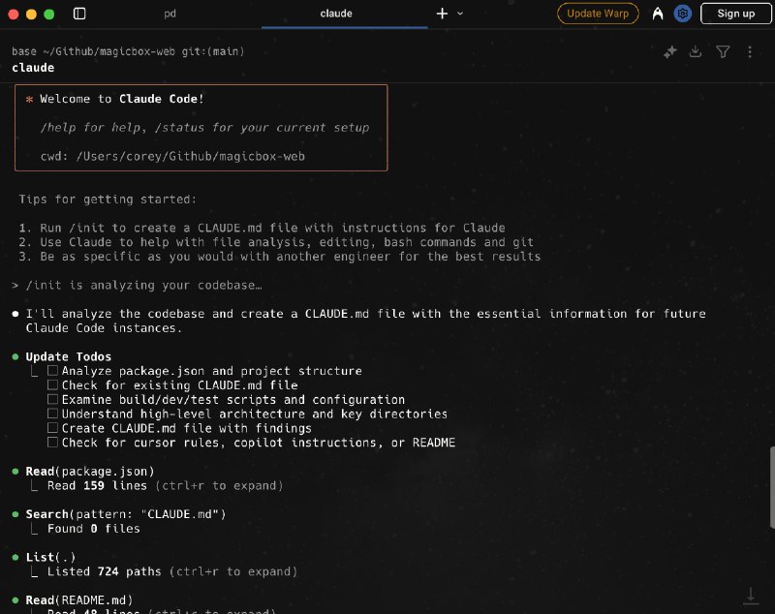This screenshot has height=614, width=775.
Task: Click the yellow minimize window button
Action: pos(31,14)
